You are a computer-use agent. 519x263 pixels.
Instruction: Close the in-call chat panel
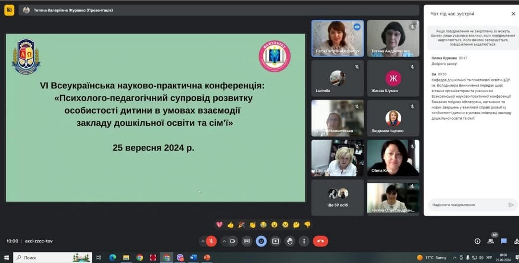point(513,14)
